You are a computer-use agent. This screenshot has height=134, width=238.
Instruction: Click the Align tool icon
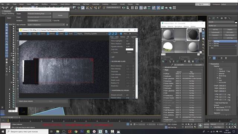pyautogui.click(x=128, y=8)
